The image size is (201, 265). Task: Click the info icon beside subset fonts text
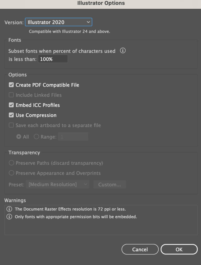click(x=123, y=51)
